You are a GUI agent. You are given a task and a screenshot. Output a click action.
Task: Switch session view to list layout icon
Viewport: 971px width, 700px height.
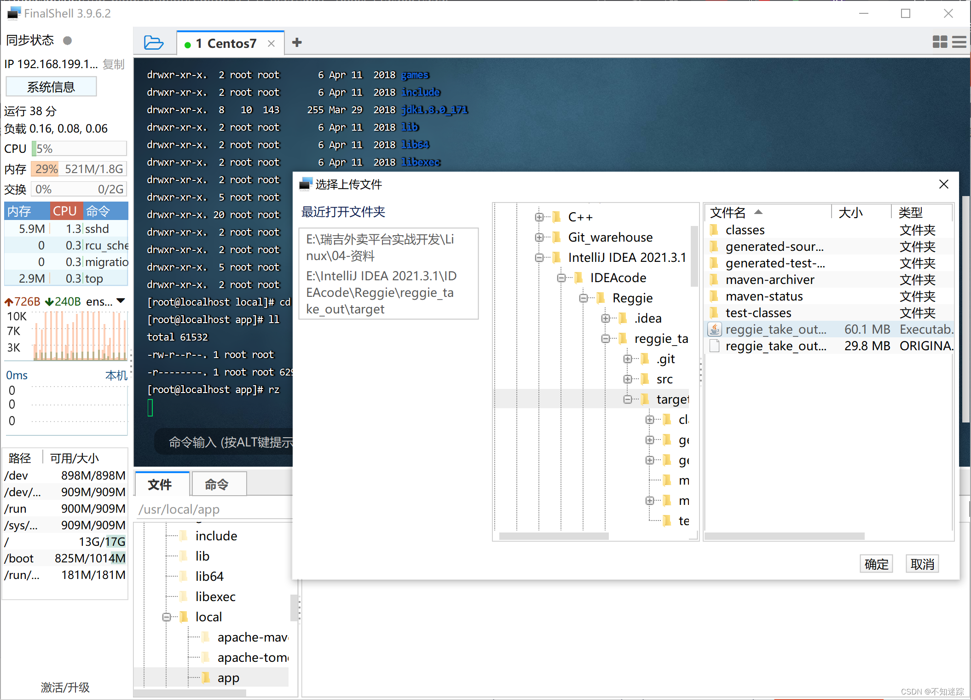[959, 42]
